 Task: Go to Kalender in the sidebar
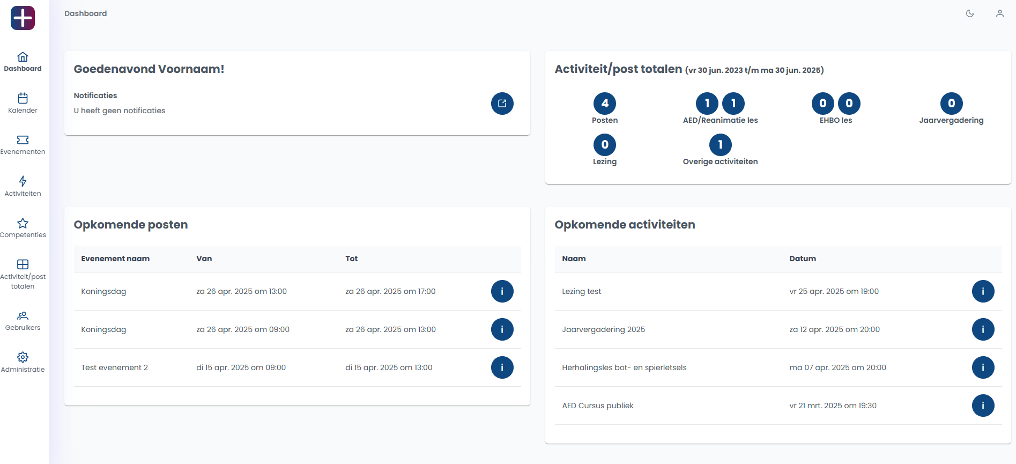tap(23, 103)
